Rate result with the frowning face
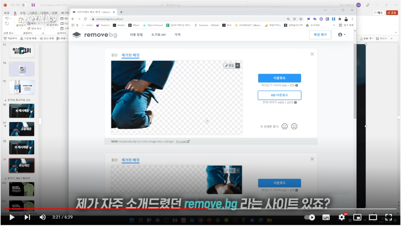This screenshot has width=401, height=226. click(x=294, y=126)
